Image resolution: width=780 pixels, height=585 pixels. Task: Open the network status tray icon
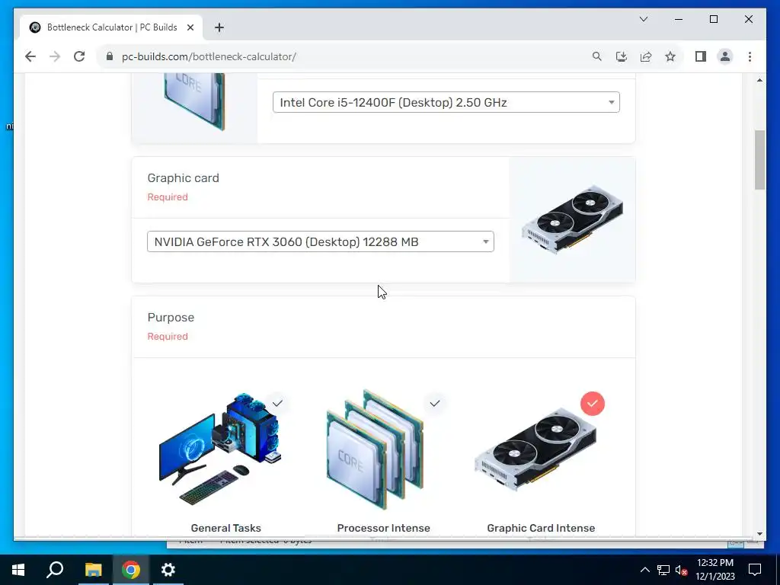pyautogui.click(x=663, y=570)
